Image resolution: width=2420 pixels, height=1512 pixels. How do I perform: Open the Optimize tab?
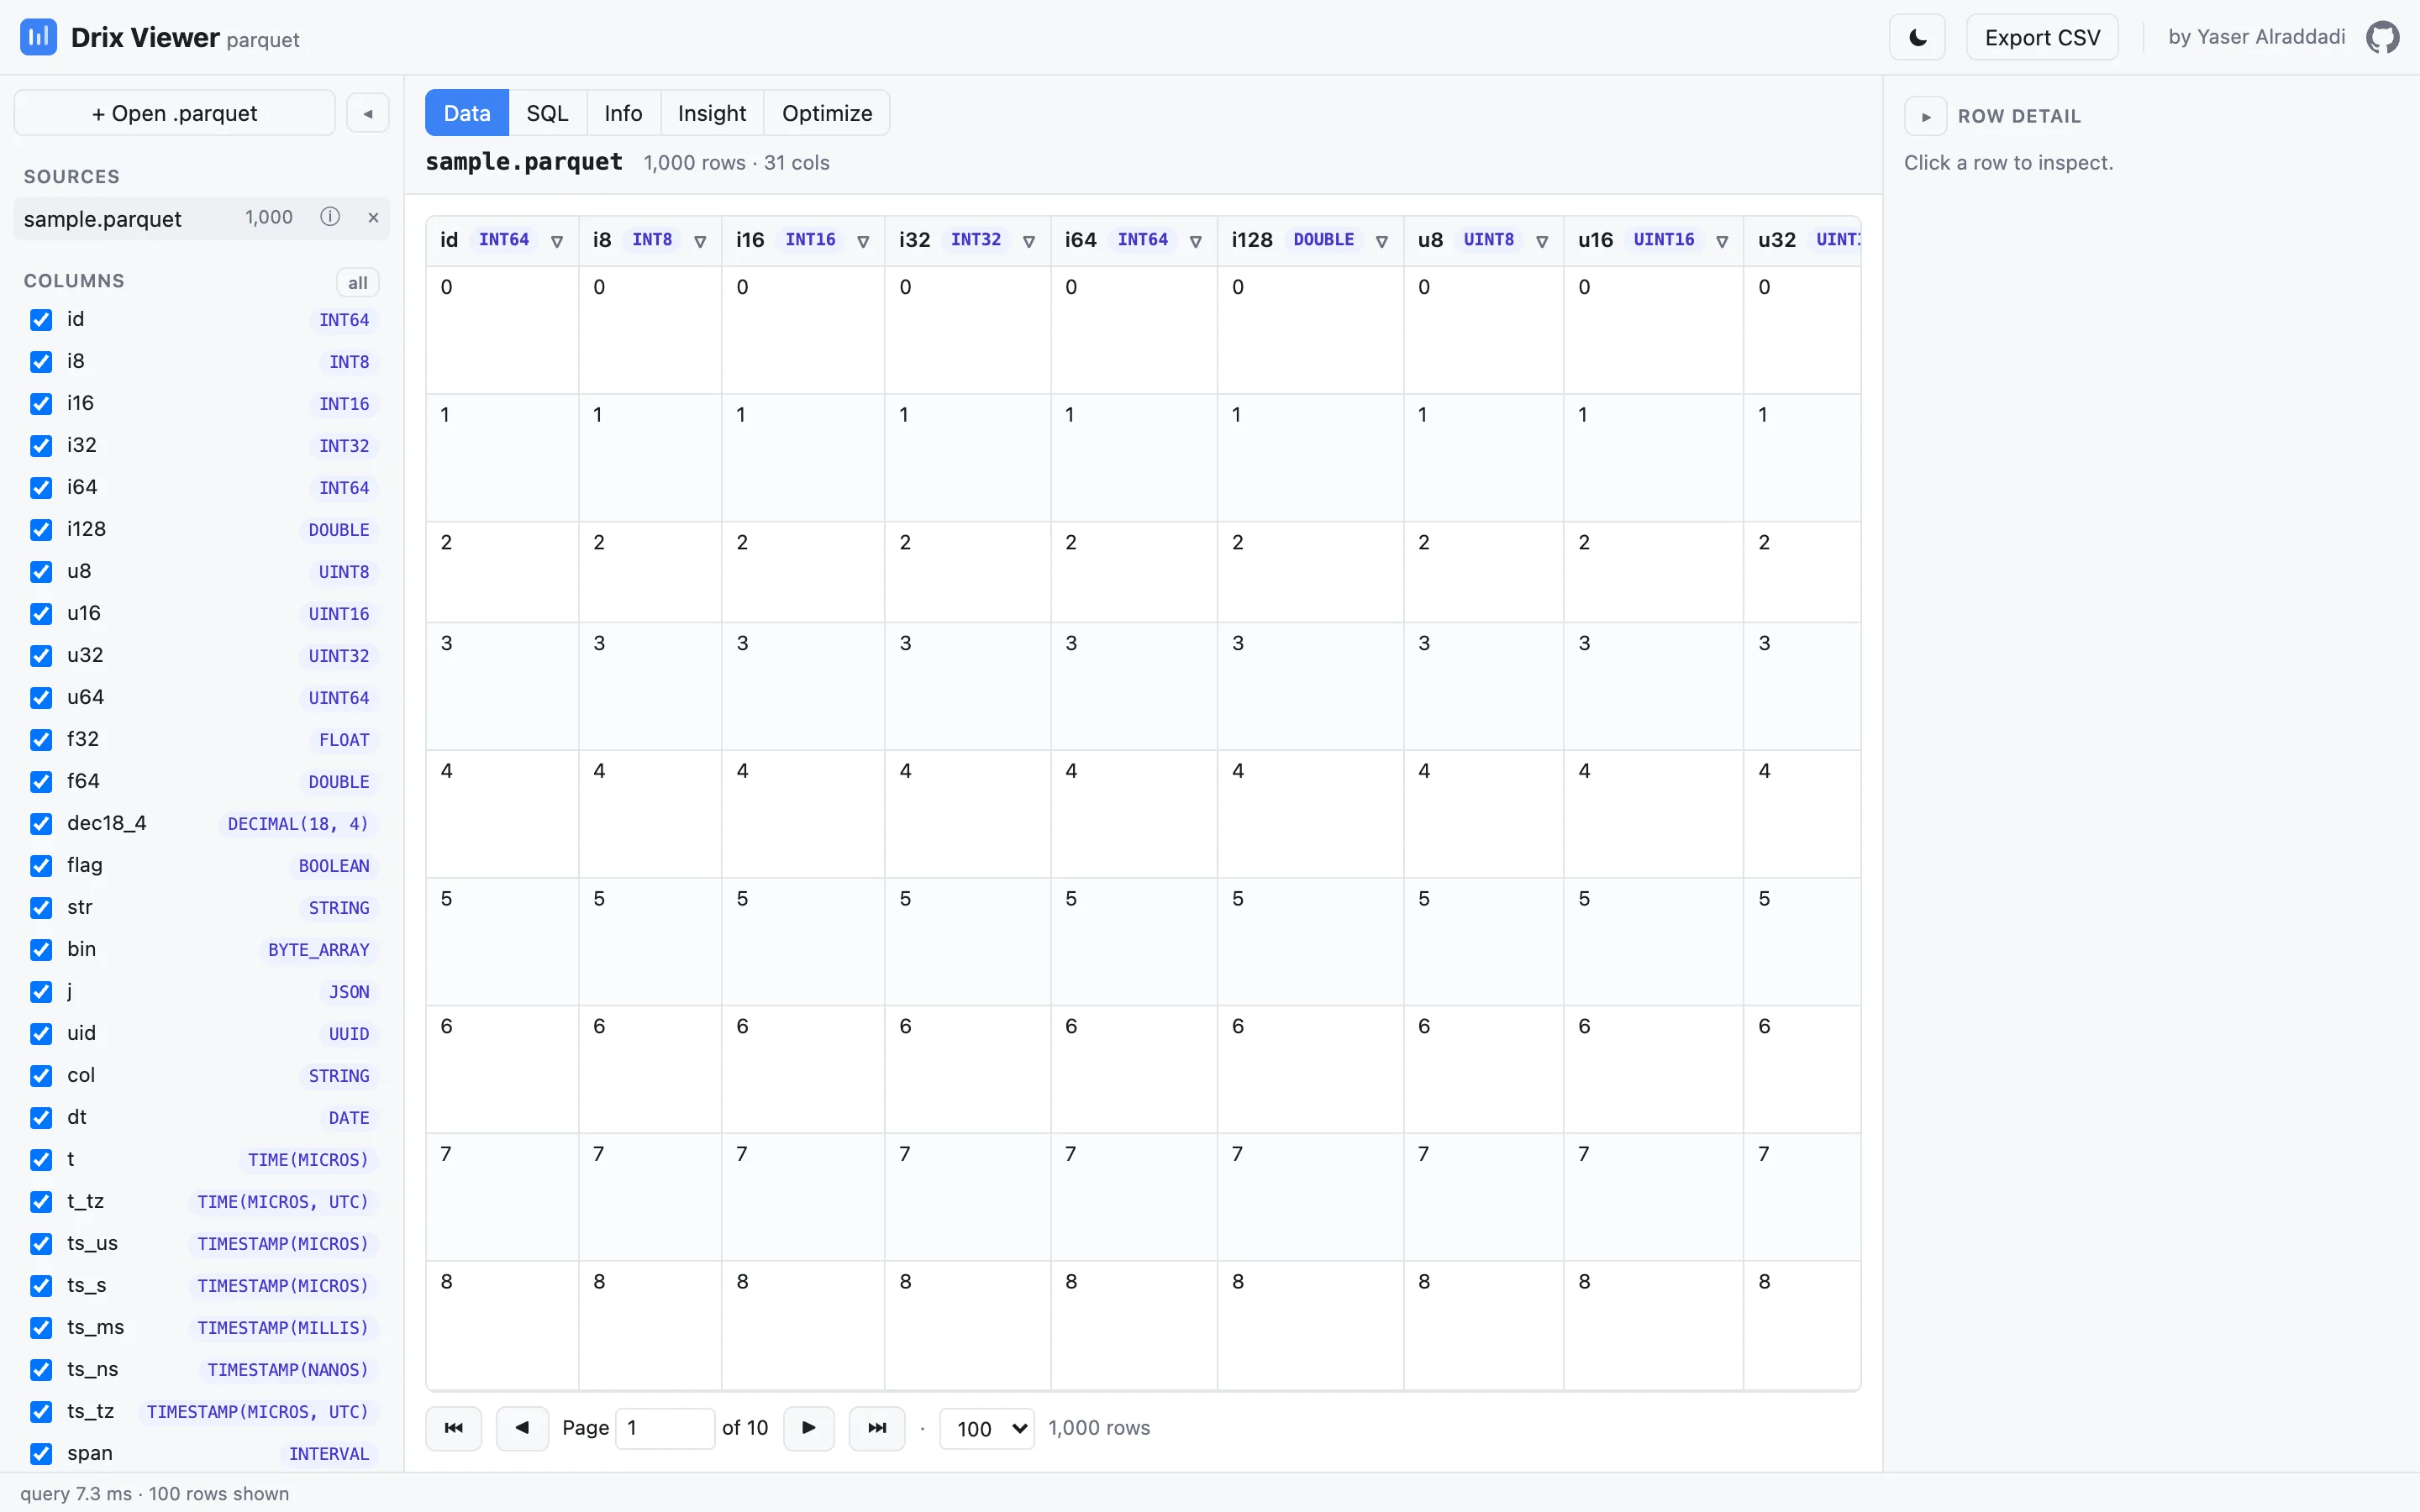pos(827,113)
